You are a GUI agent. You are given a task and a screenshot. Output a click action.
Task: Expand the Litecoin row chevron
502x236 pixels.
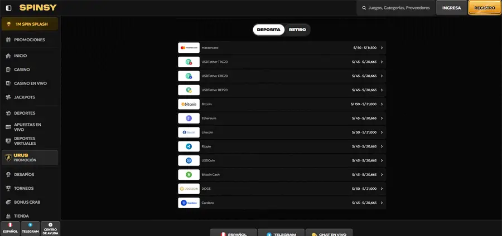pyautogui.click(x=382, y=132)
